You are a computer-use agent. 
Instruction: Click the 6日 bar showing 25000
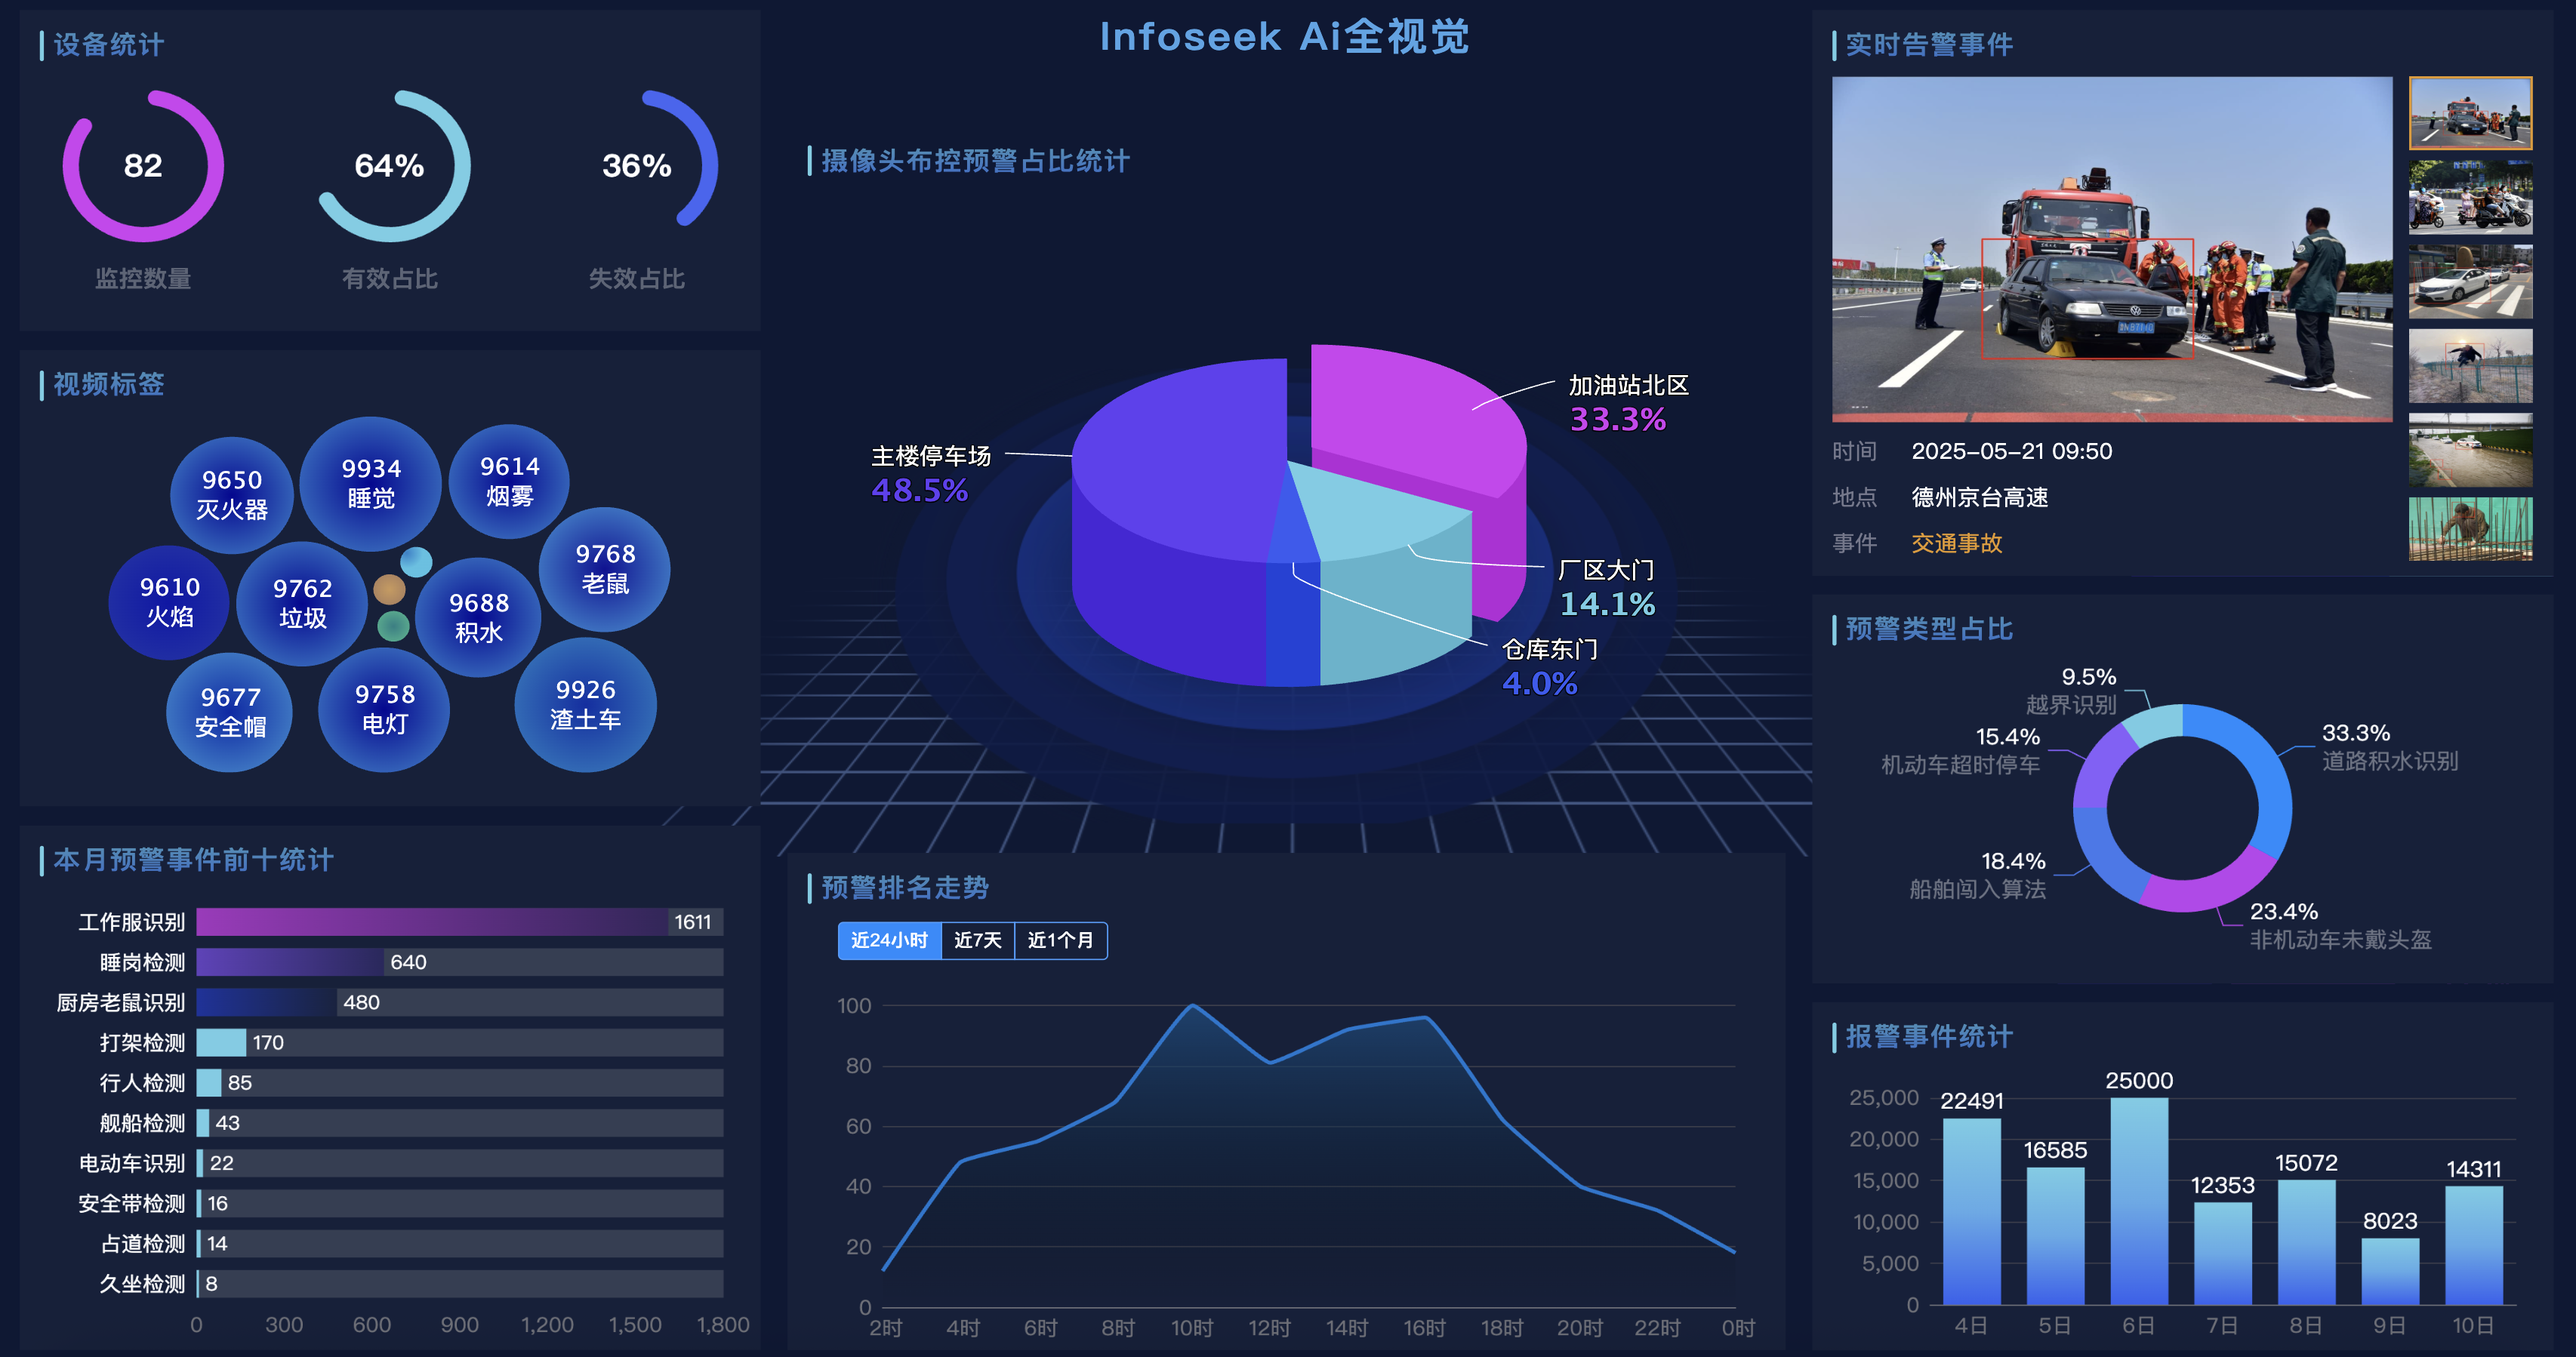point(2139,1201)
